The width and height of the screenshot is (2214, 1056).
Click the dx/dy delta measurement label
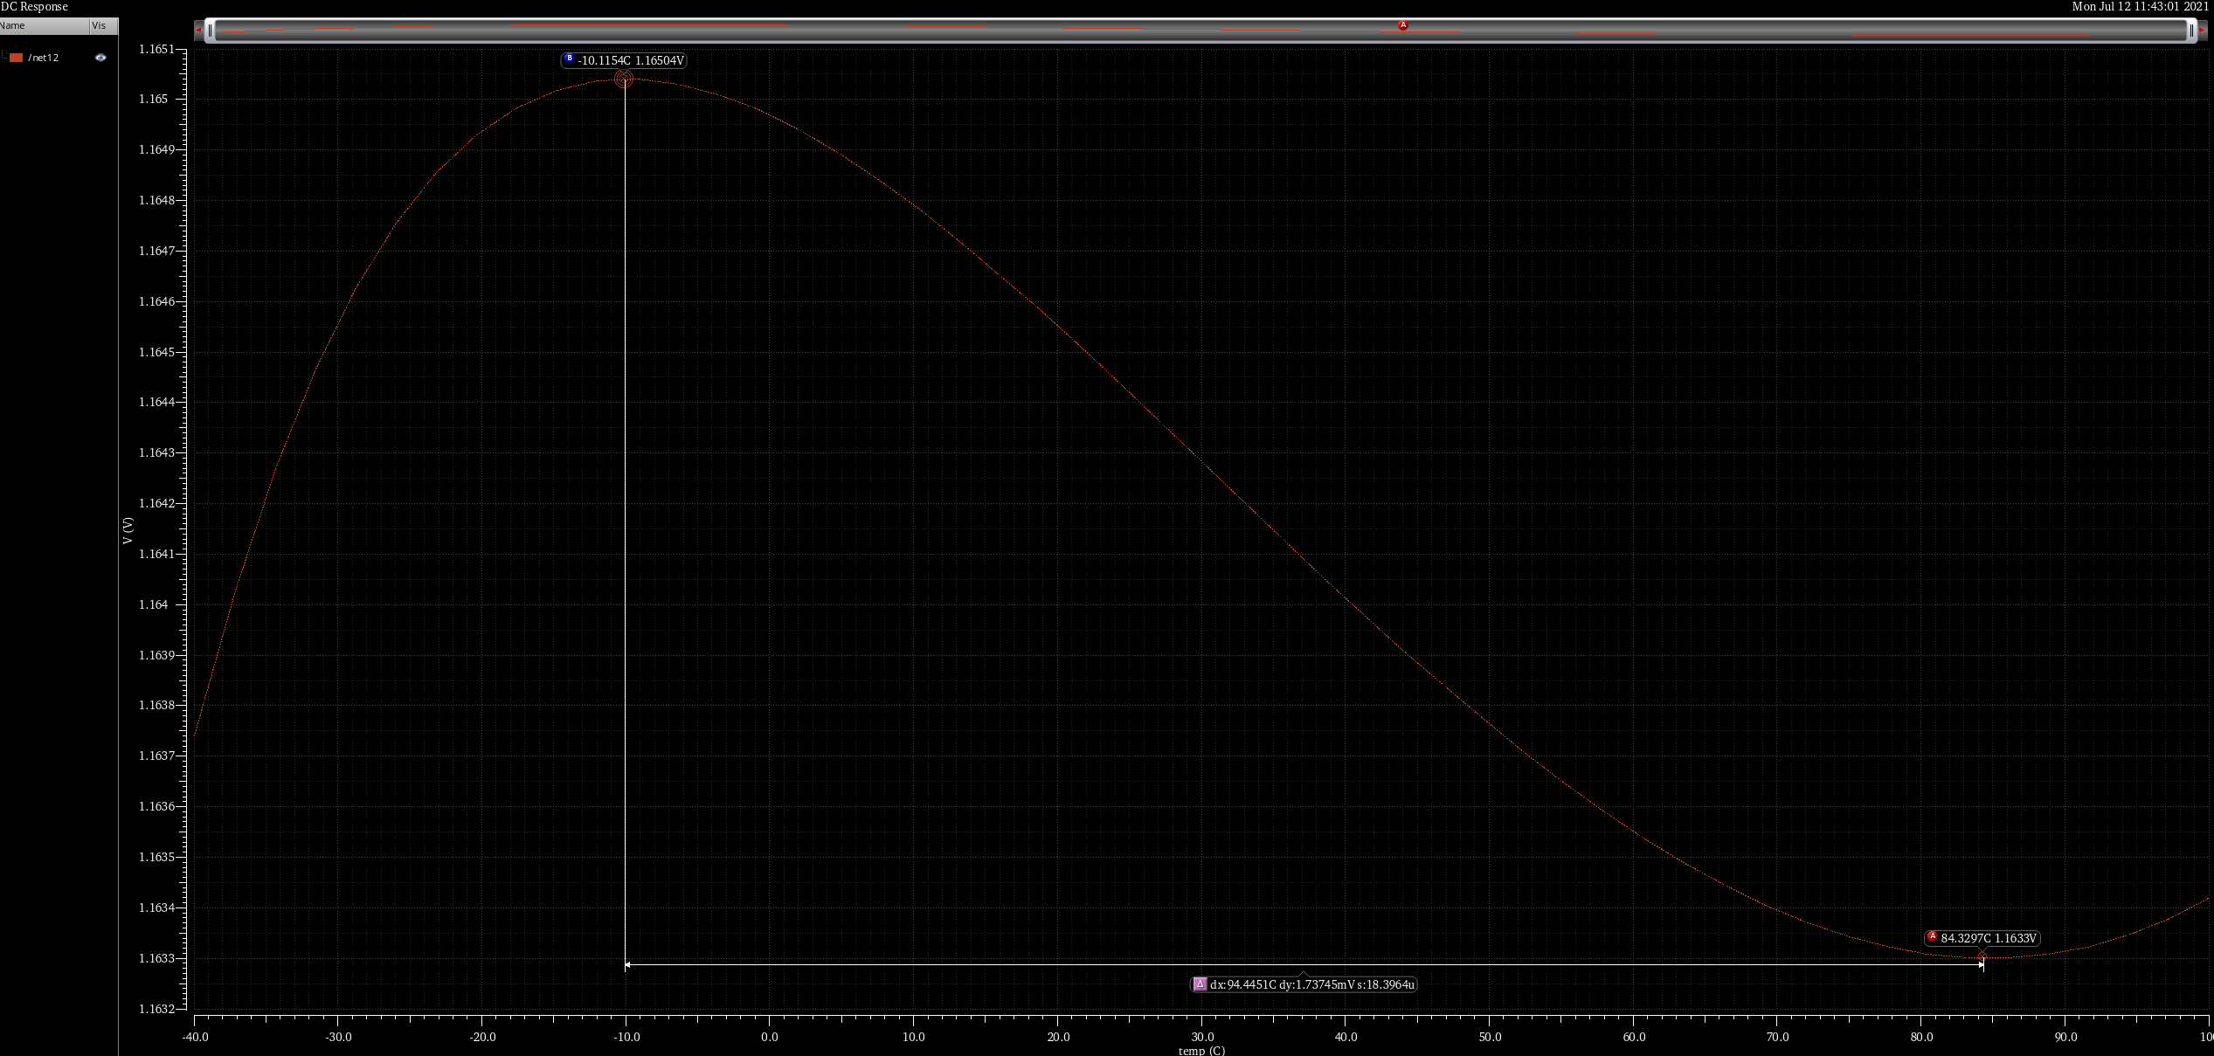[x=1311, y=984]
